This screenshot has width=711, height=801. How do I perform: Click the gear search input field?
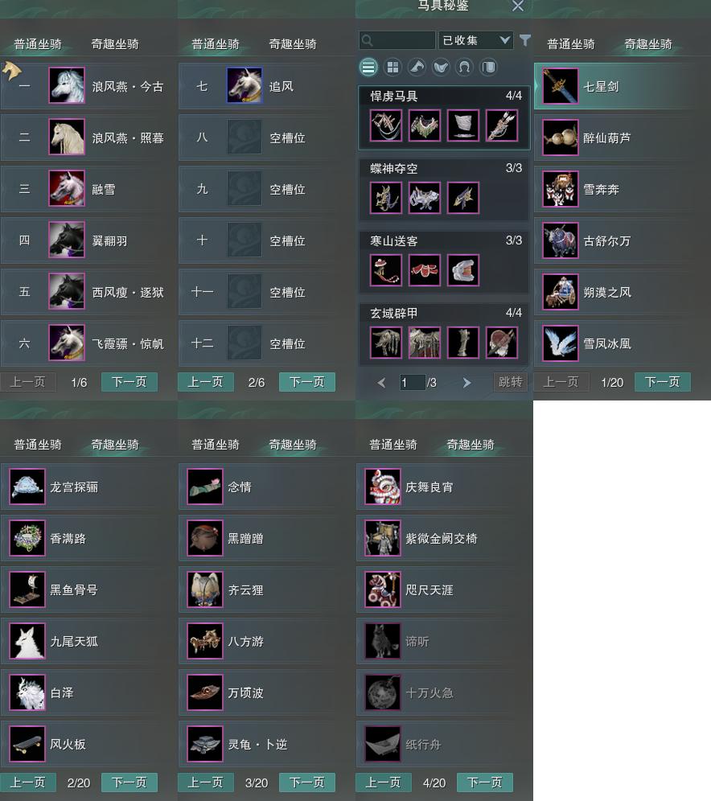coord(397,40)
